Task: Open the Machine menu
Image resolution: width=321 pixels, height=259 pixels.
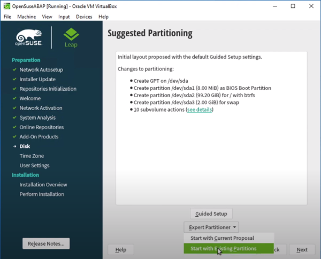Action: [26, 17]
